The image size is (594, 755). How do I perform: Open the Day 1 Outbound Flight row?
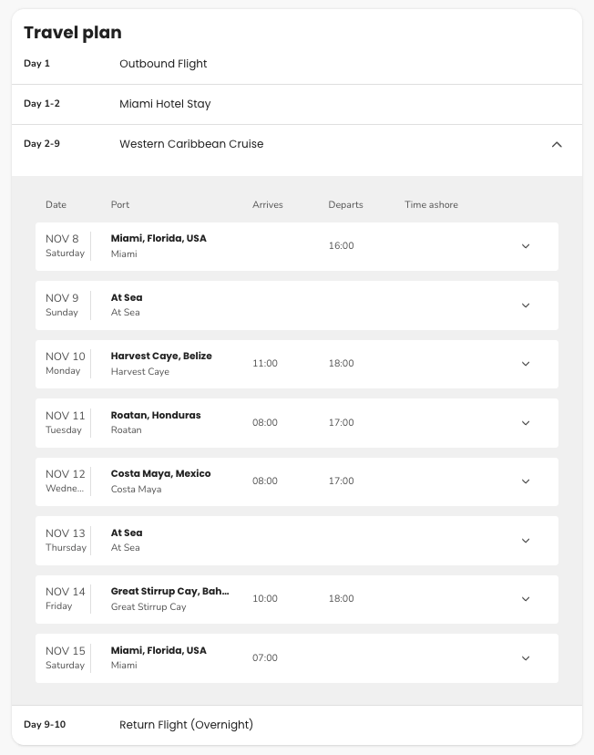pos(297,64)
